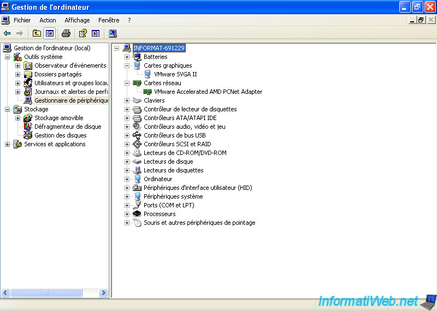Select Gestion de l'ordinateur (local) root
Viewport: 437px width, 311px height.
(52, 48)
